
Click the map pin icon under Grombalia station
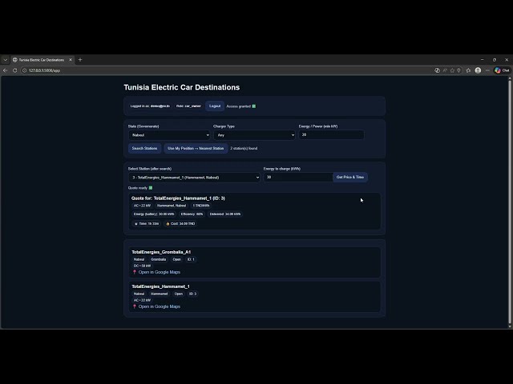click(x=134, y=272)
